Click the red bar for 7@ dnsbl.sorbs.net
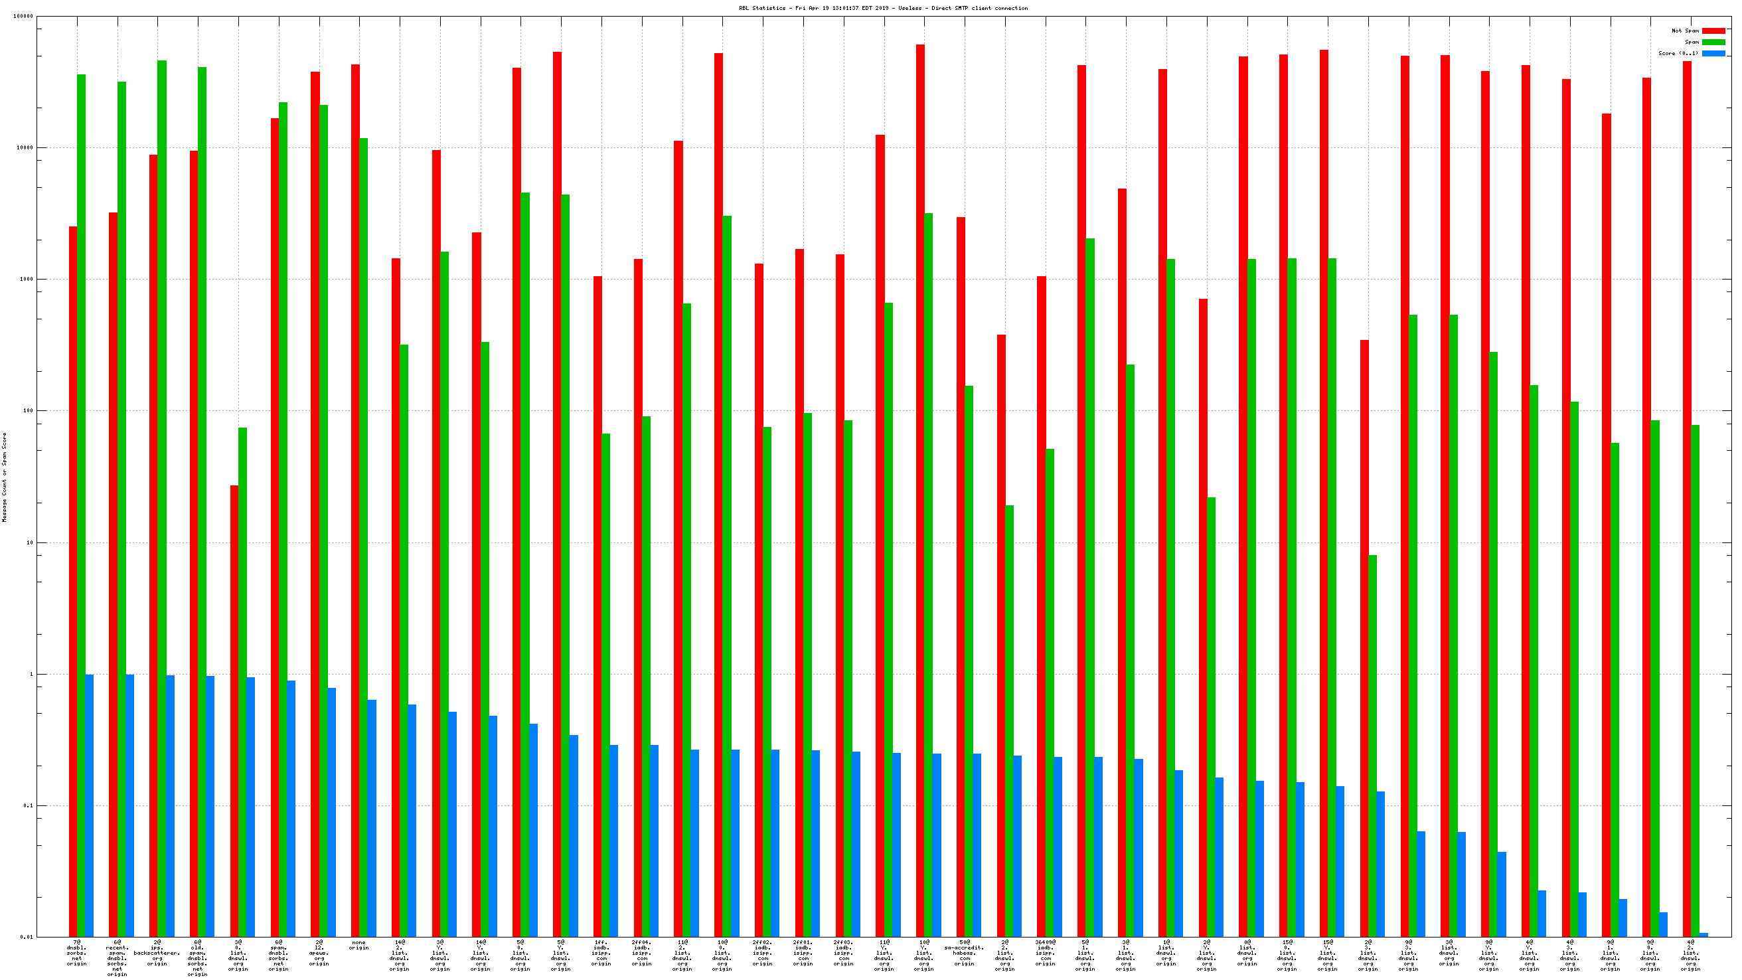The height and width of the screenshot is (980, 1742). pyautogui.click(x=73, y=582)
